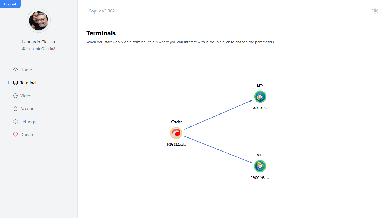Click the Video play-circle icon
This screenshot has height=218, width=389.
point(15,96)
